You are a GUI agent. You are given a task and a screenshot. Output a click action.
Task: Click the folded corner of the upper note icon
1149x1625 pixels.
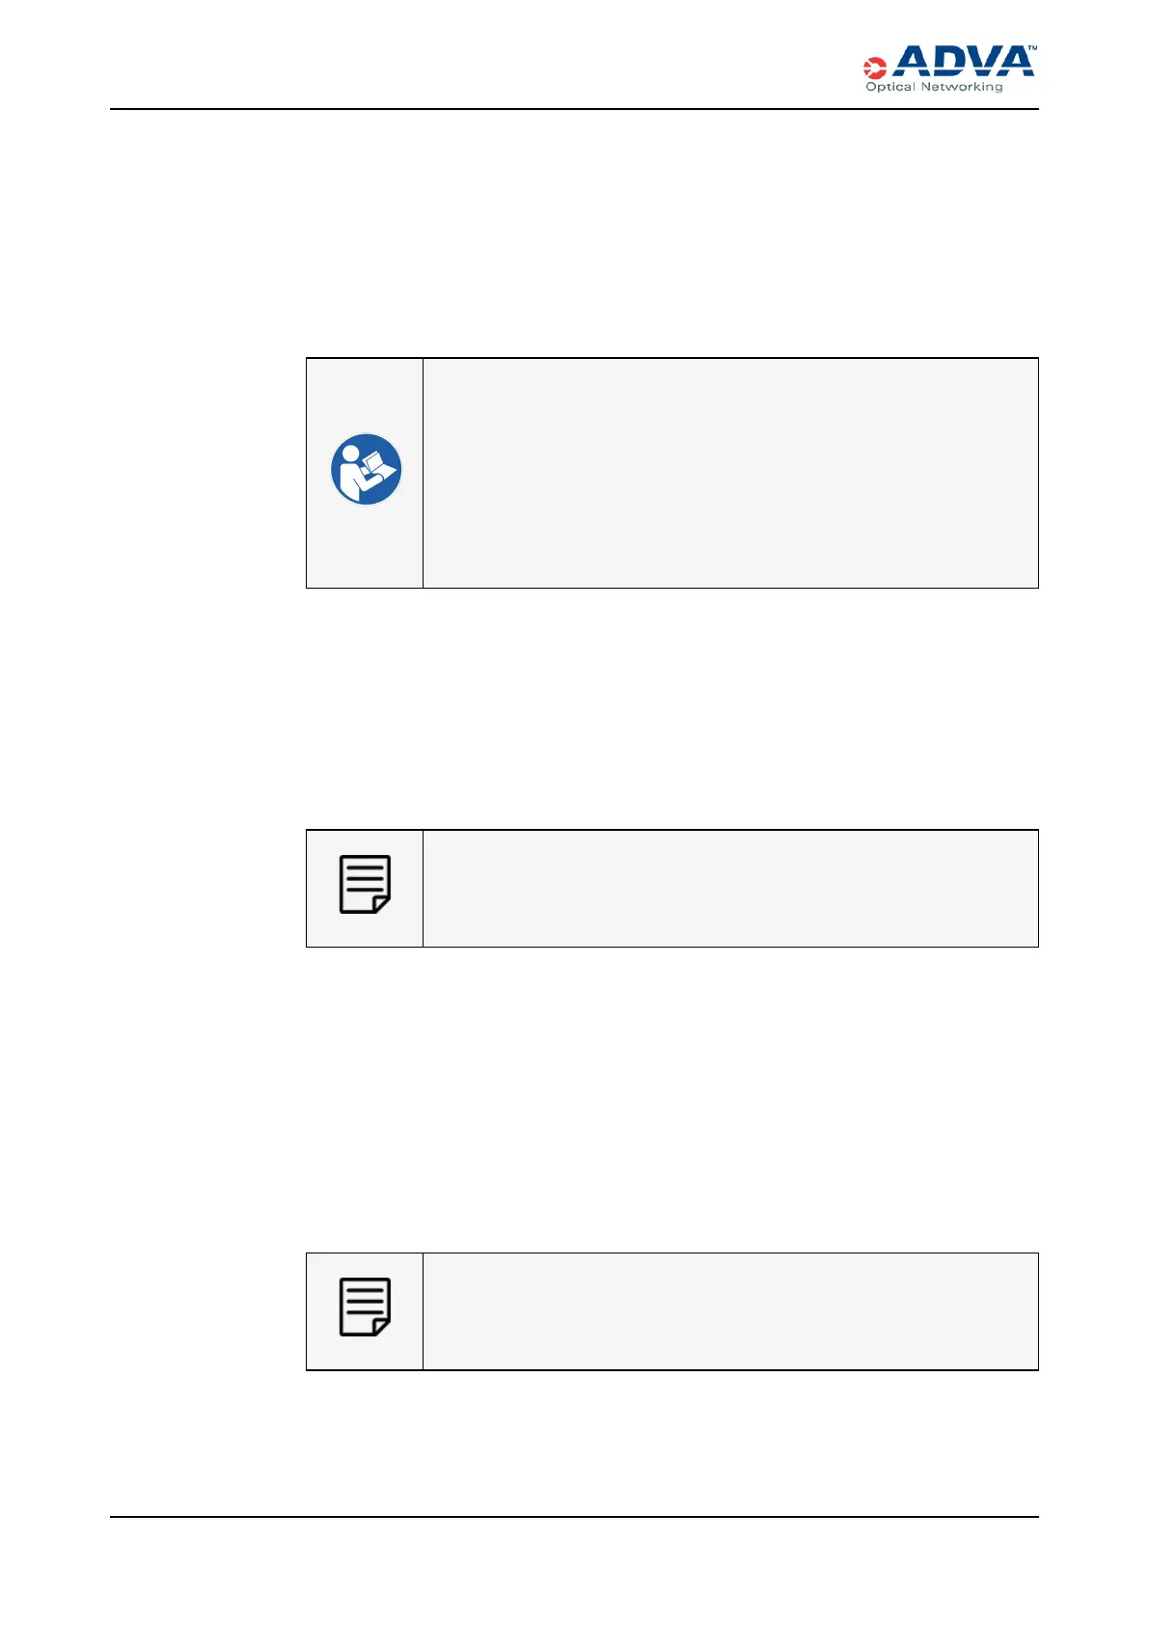381,904
